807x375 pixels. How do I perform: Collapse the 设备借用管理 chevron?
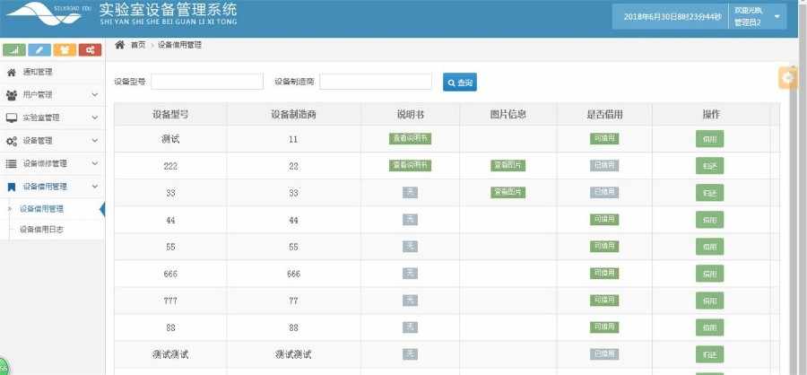(x=95, y=187)
